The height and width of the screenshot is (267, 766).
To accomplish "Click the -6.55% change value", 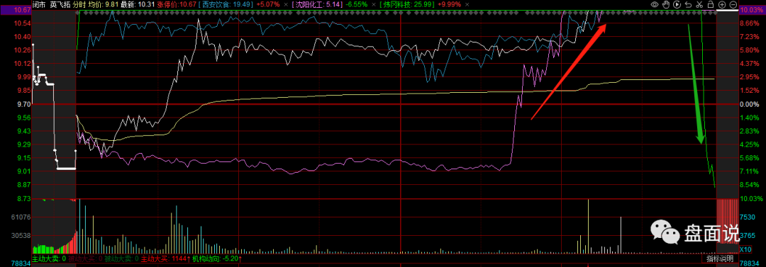I will point(357,4).
